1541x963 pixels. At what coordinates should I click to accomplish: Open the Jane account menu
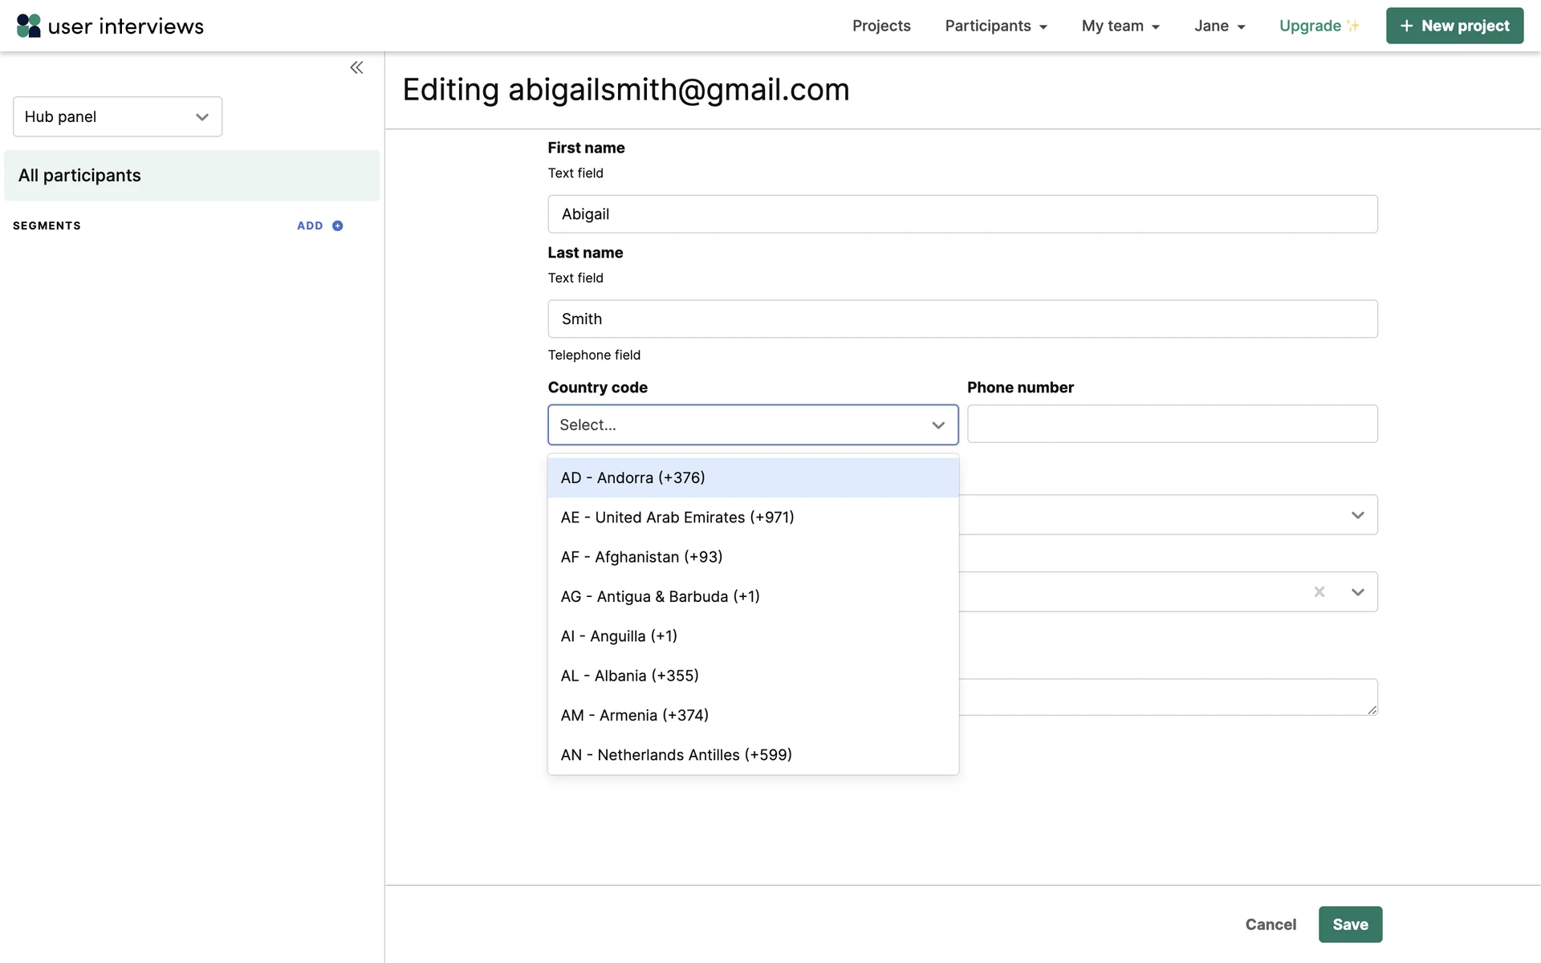coord(1218,26)
